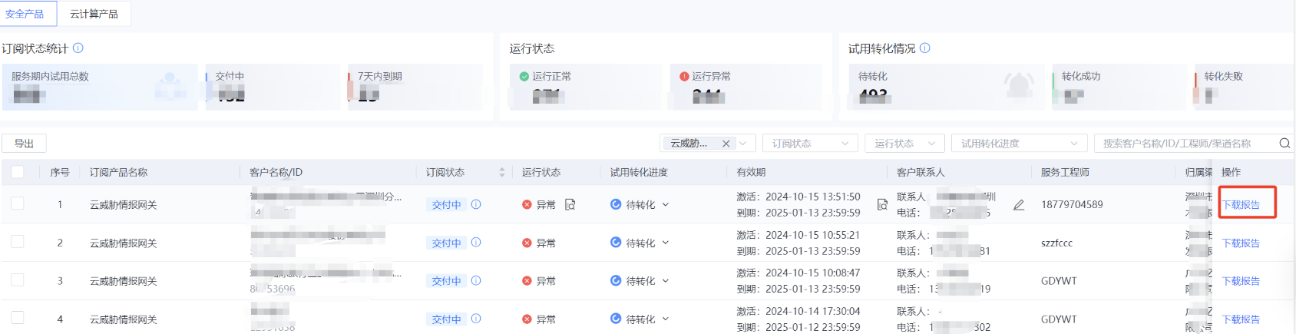
Task: Open the 订阅状态 filter dropdown
Action: click(809, 144)
